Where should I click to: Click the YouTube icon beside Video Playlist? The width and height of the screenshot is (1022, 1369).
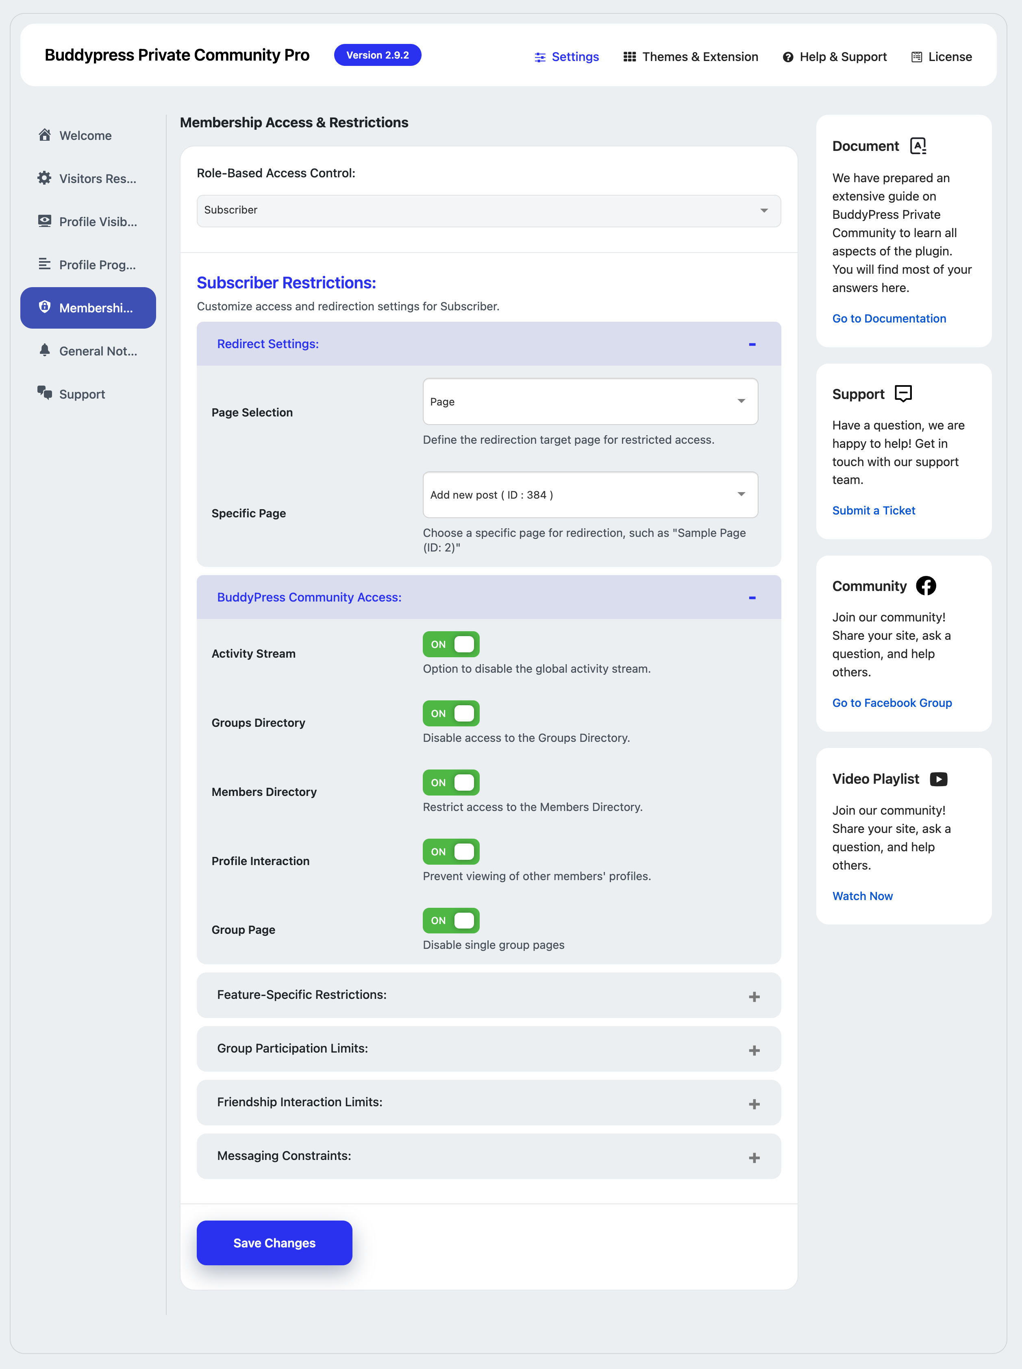click(x=939, y=779)
